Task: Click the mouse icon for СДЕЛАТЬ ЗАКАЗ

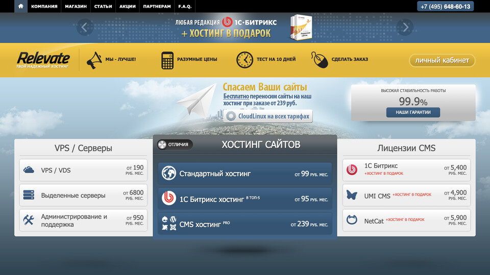Action: pos(319,60)
